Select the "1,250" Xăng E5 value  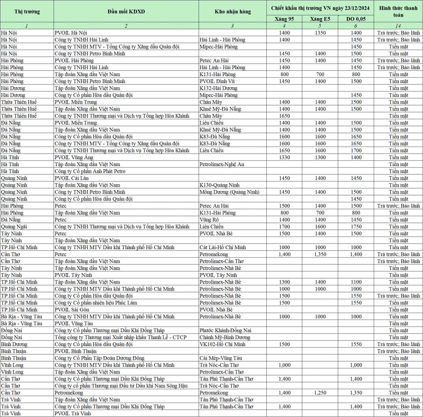(x=320, y=393)
